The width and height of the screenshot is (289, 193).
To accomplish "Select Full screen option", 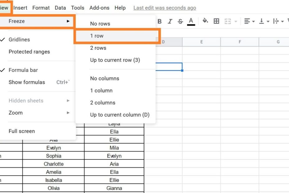I will click(x=22, y=131).
